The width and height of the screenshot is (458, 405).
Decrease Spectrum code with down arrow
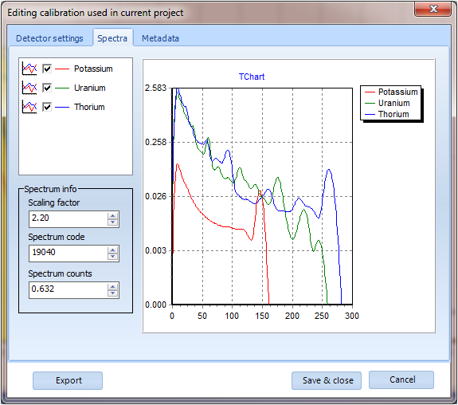point(113,257)
